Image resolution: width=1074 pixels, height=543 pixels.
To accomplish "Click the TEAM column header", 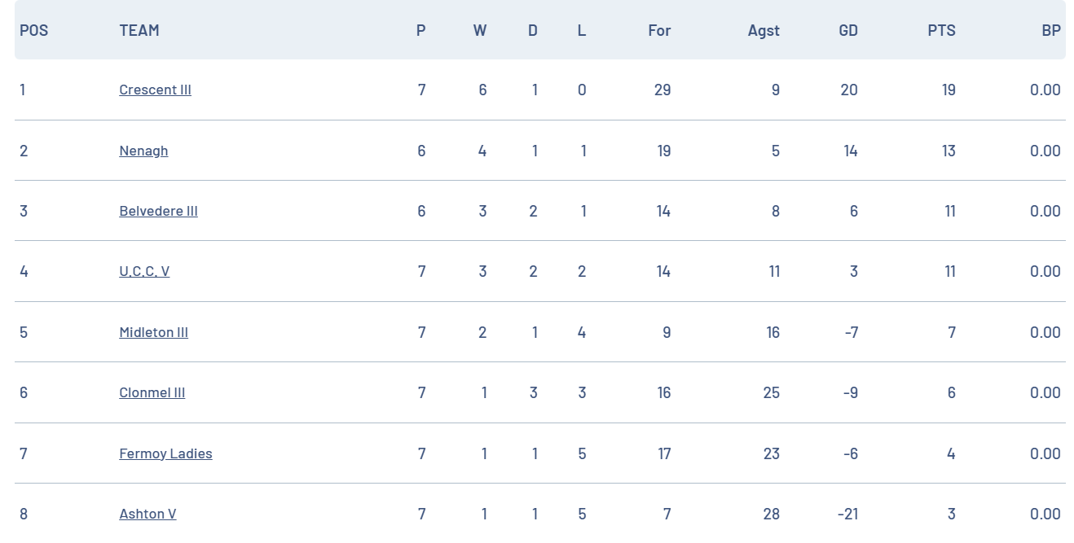I will coord(139,30).
